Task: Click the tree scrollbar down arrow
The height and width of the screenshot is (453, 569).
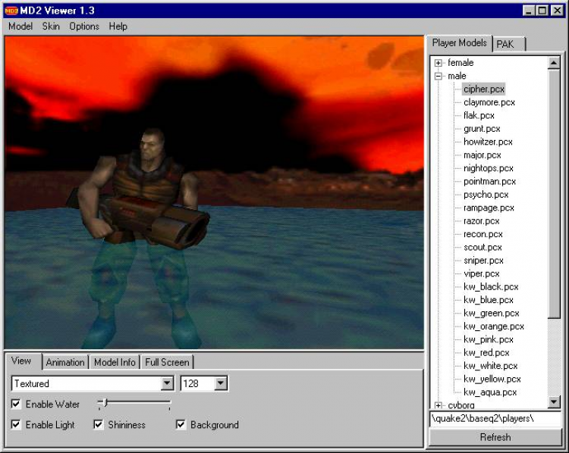Action: coord(554,401)
